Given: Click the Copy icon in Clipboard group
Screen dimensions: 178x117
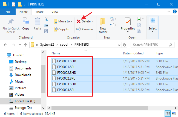Looking at the screenshot, I should tap(26, 22).
